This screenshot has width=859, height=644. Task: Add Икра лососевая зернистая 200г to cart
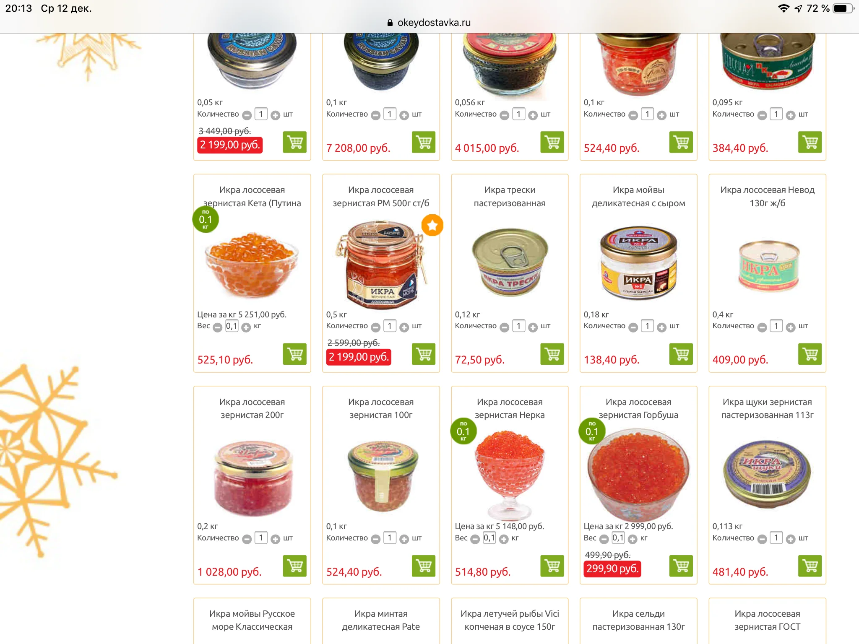[x=294, y=566]
